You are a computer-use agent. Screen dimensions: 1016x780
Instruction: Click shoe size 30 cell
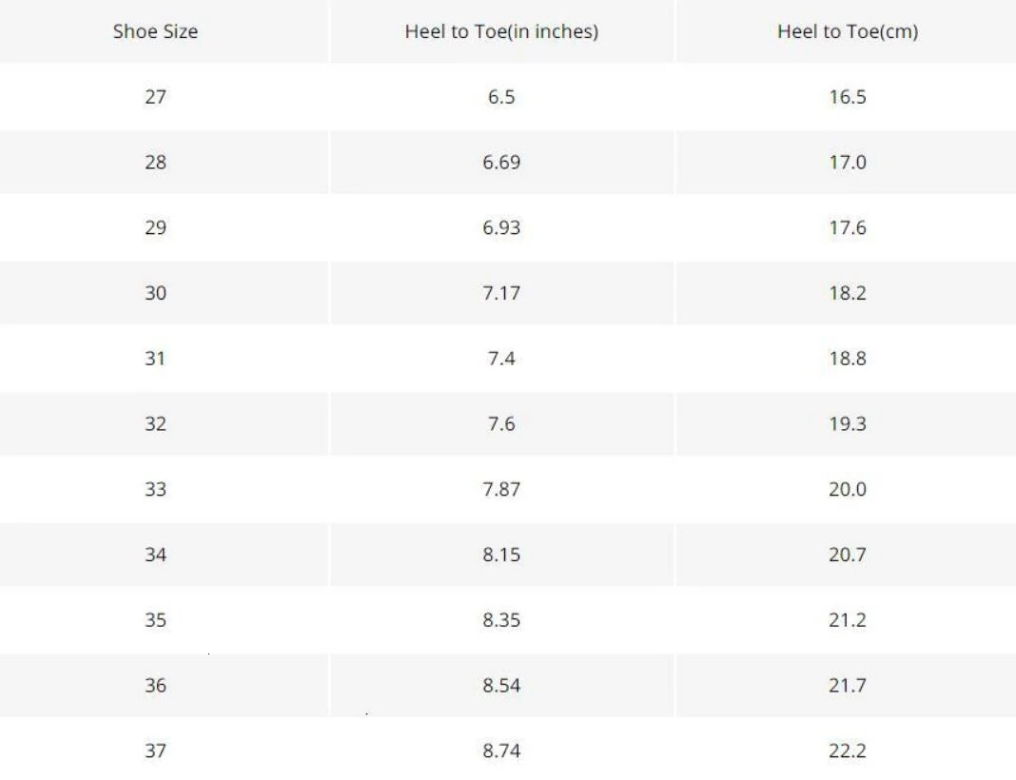[x=155, y=293]
